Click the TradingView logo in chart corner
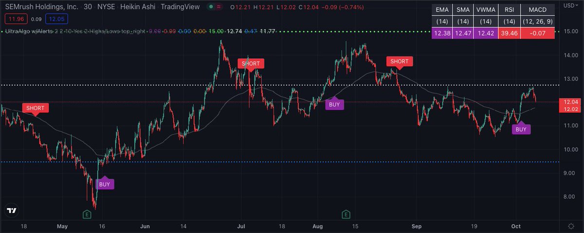584x233 pixels. tap(12, 211)
